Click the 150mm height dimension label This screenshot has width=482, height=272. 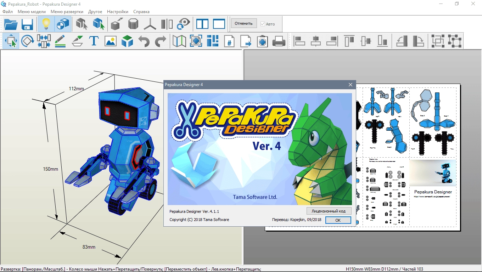[x=50, y=169]
